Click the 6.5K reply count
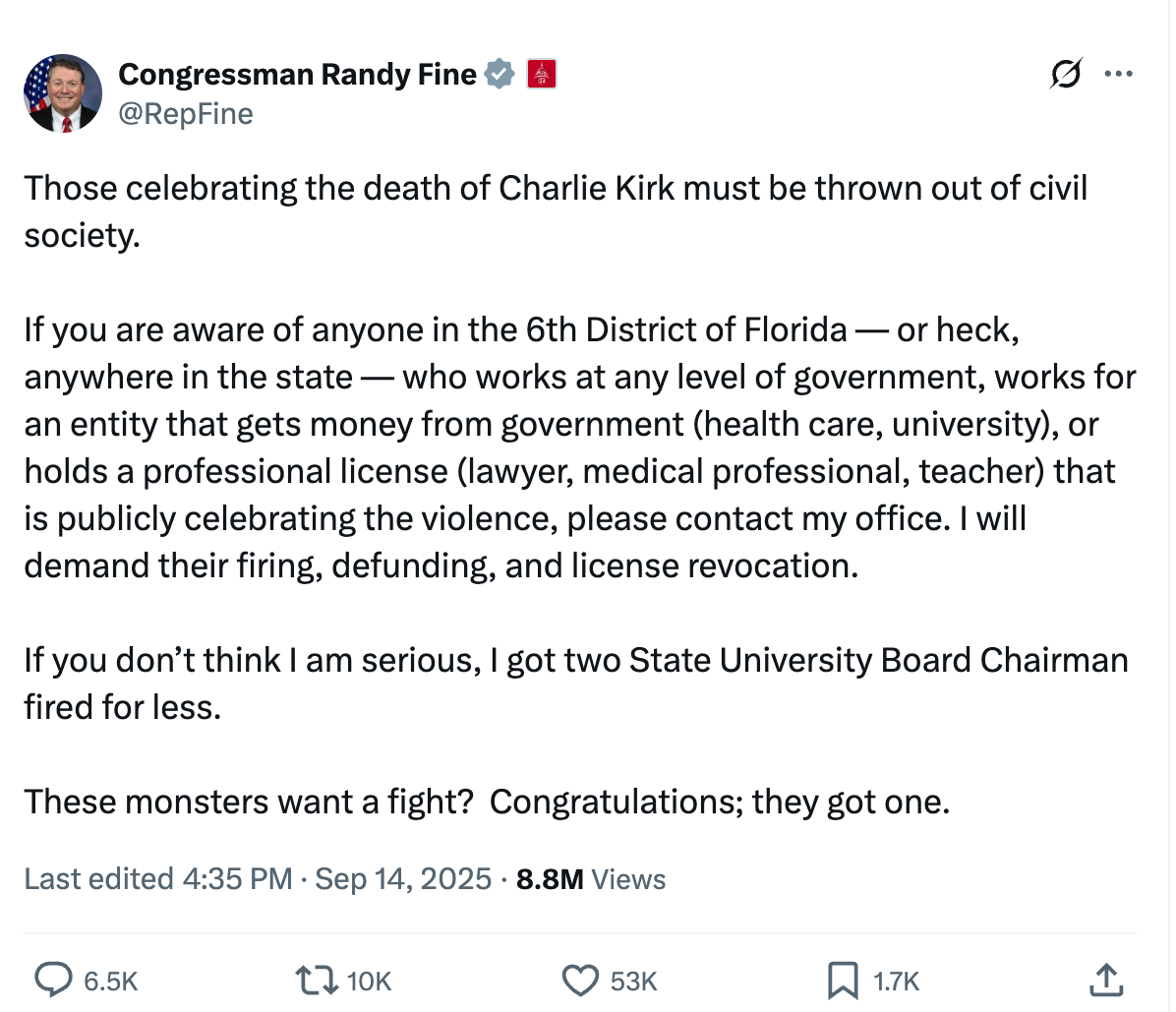Image resolution: width=1176 pixels, height=1012 pixels. pos(111,982)
